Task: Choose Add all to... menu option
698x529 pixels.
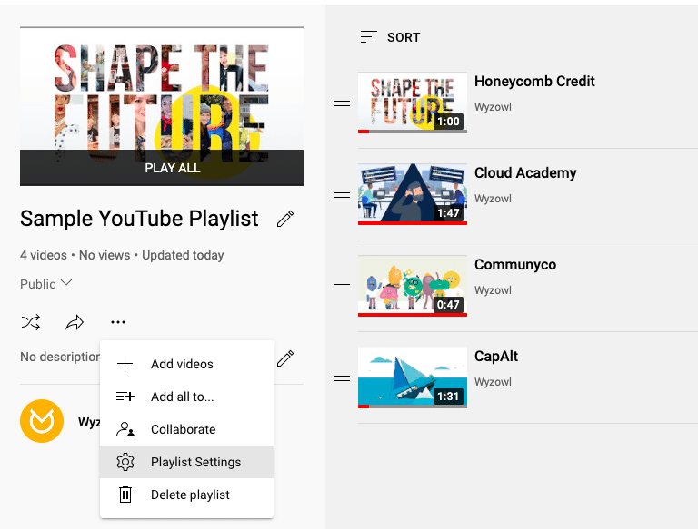Action: coord(187,397)
